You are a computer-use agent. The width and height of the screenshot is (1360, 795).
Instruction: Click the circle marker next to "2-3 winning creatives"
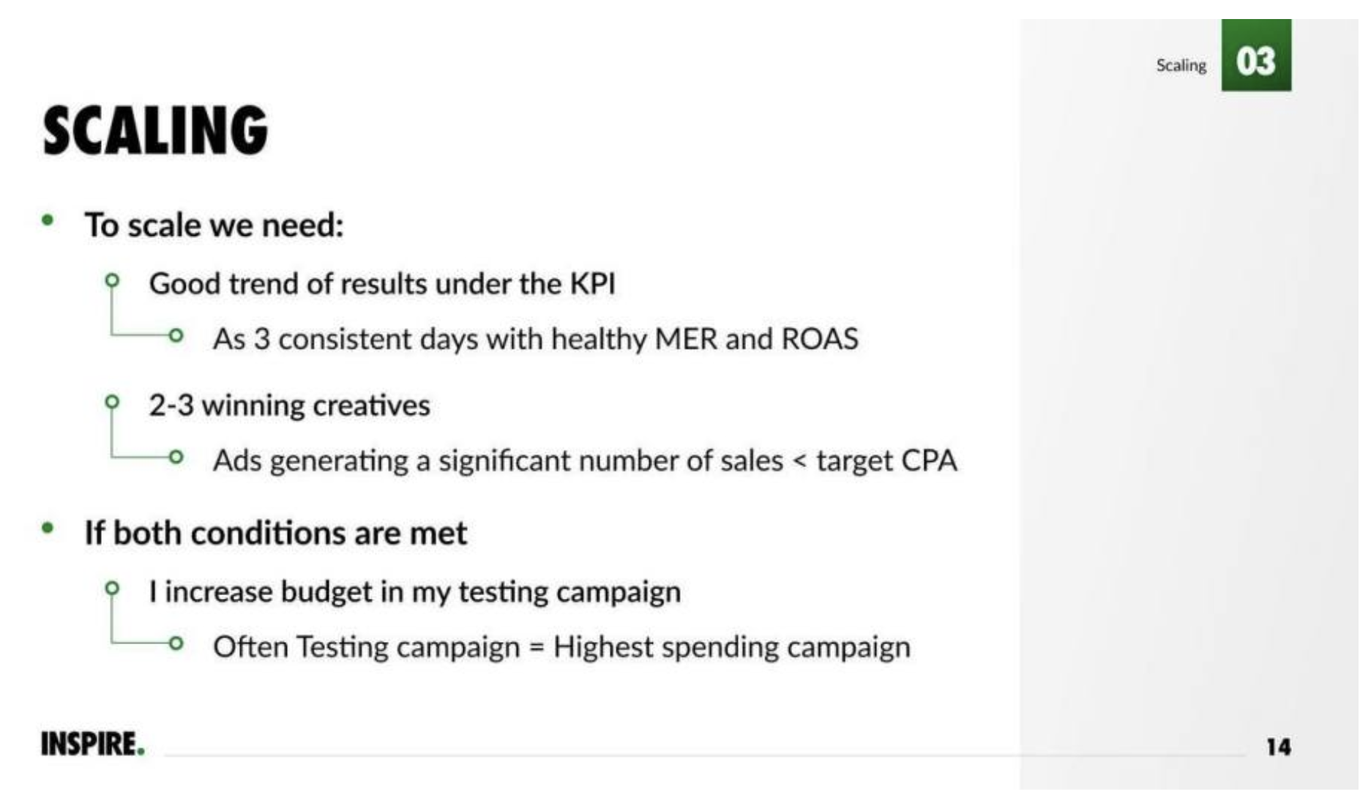point(112,401)
